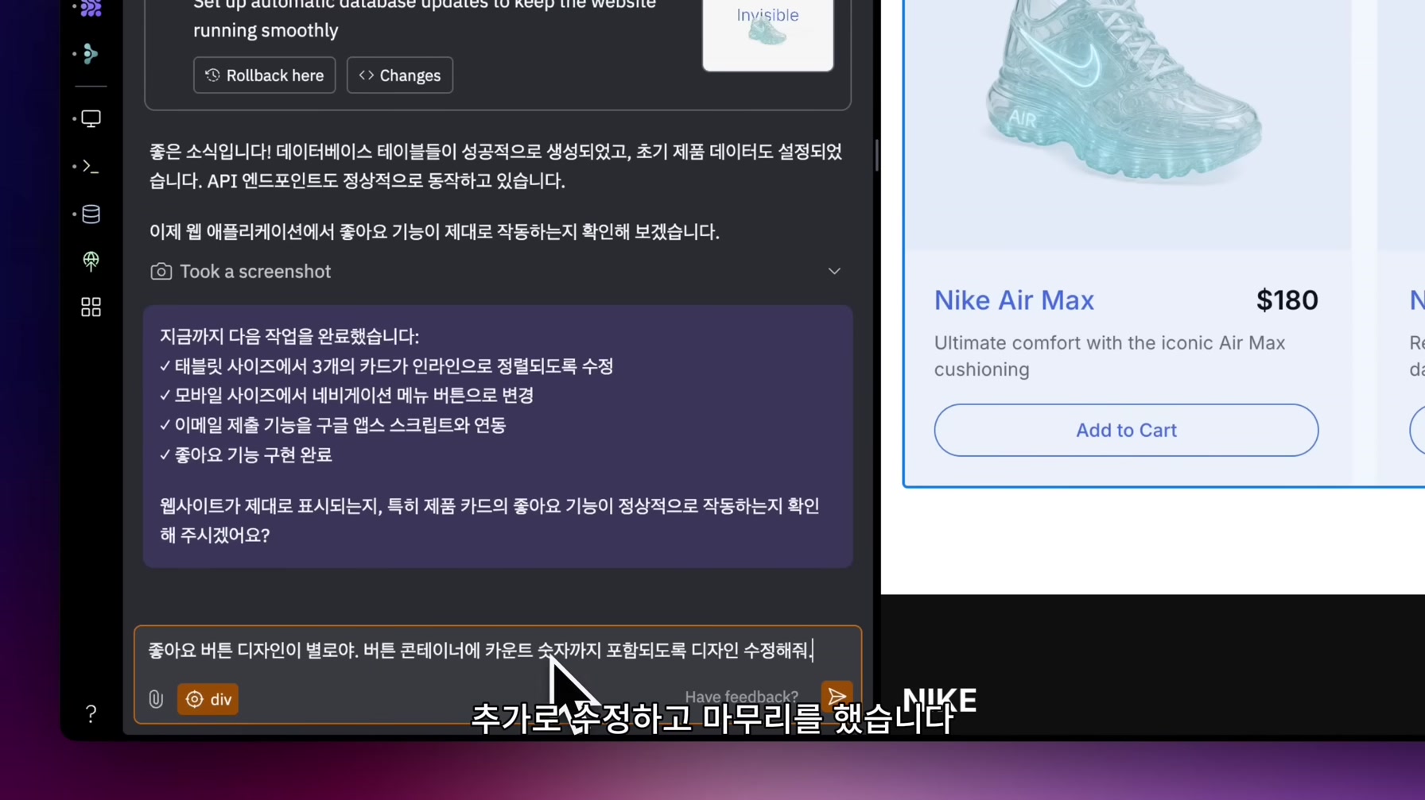The width and height of the screenshot is (1425, 800).
Task: Expand the Took a screenshot chevron
Action: click(834, 272)
